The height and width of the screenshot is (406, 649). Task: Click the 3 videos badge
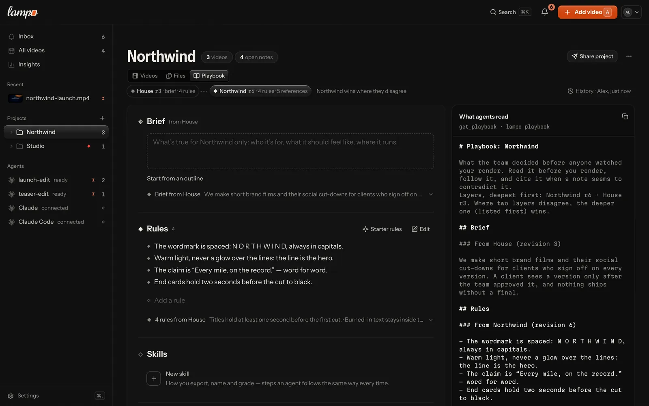217,57
